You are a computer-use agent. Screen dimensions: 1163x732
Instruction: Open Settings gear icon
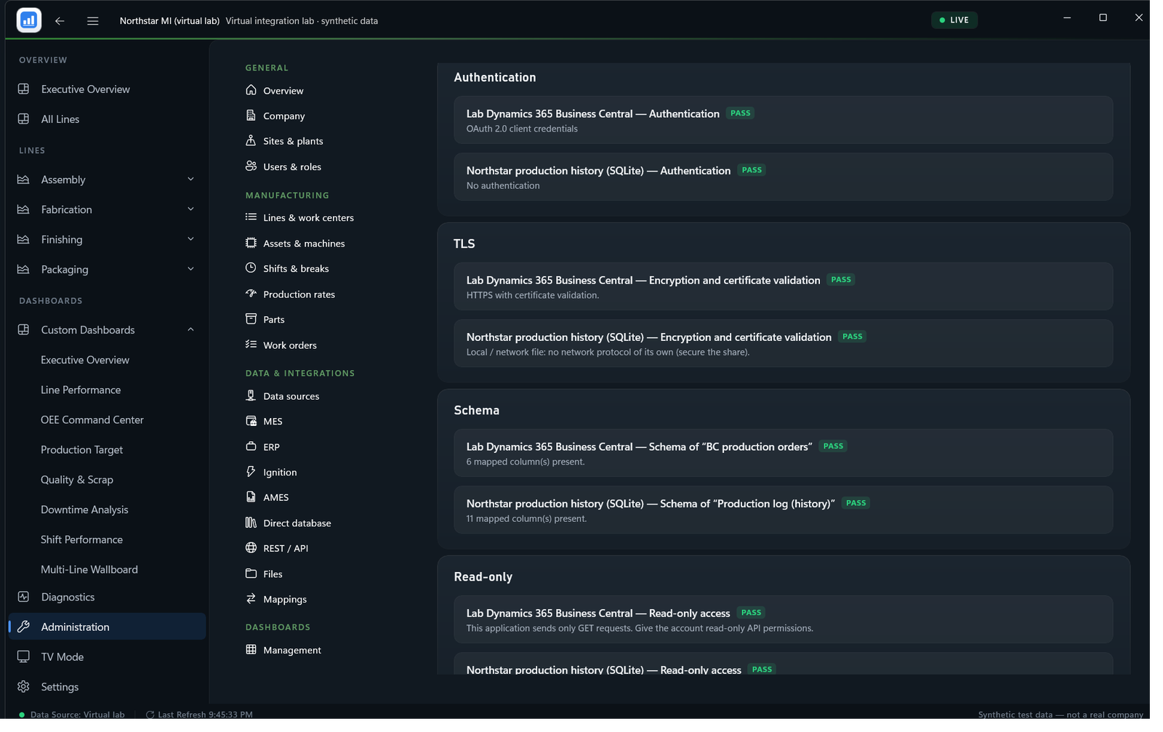click(x=23, y=687)
